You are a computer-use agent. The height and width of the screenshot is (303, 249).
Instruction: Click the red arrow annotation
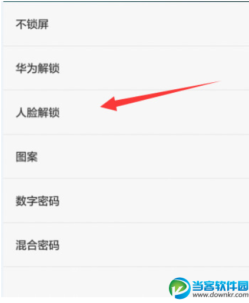click(x=161, y=96)
